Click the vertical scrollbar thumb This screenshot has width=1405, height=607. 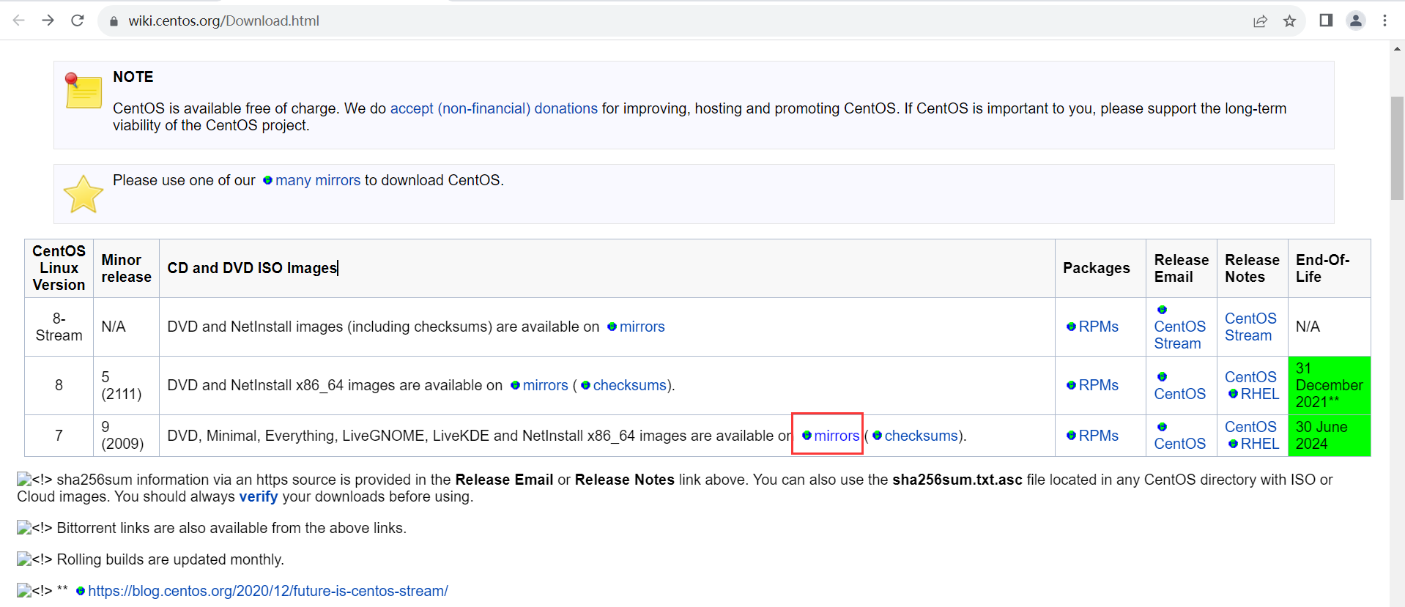(x=1398, y=148)
